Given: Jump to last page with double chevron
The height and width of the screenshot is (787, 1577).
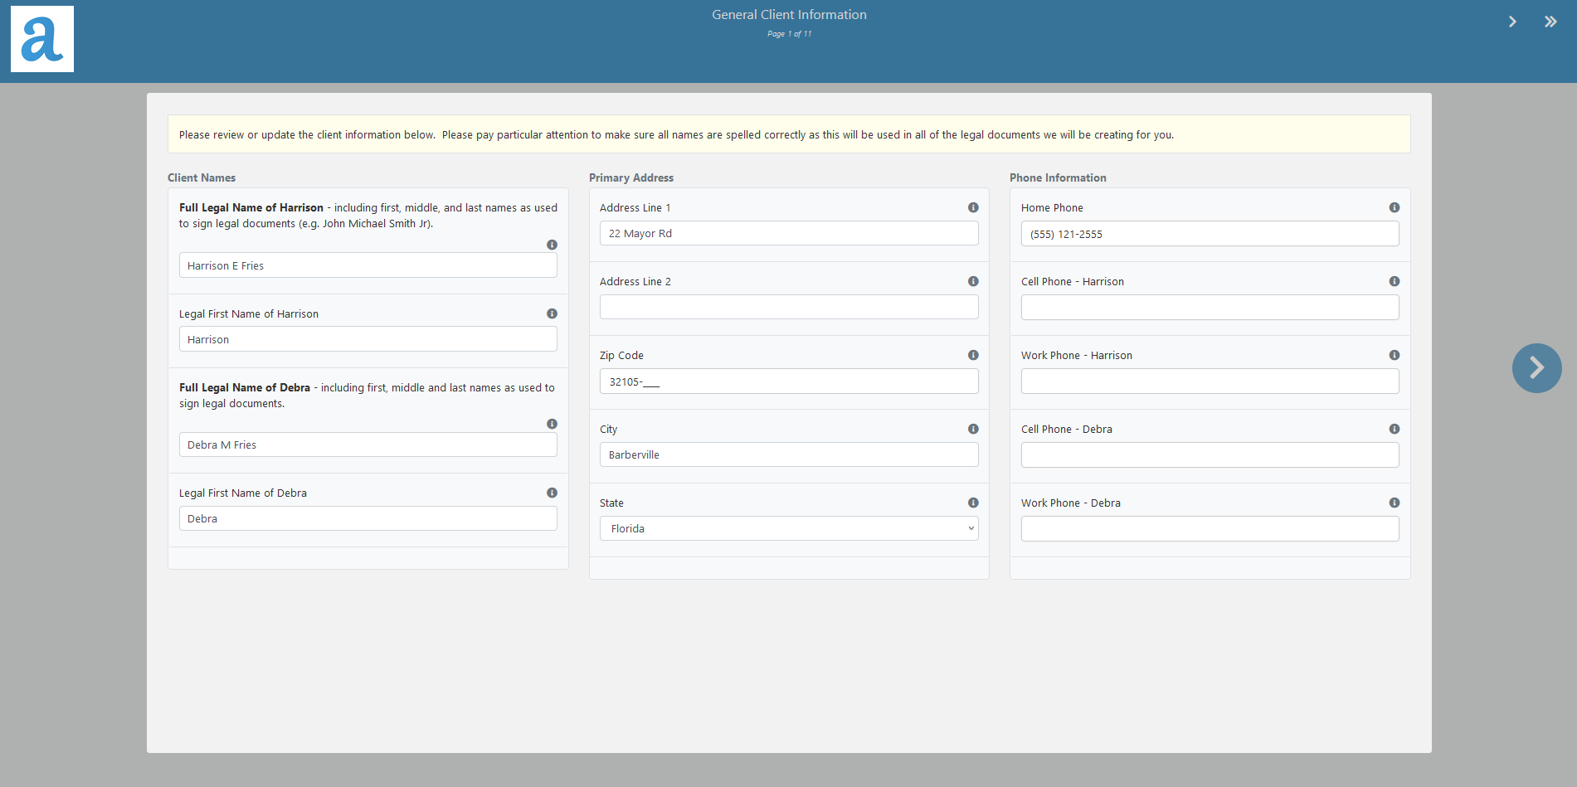Looking at the screenshot, I should pos(1550,22).
